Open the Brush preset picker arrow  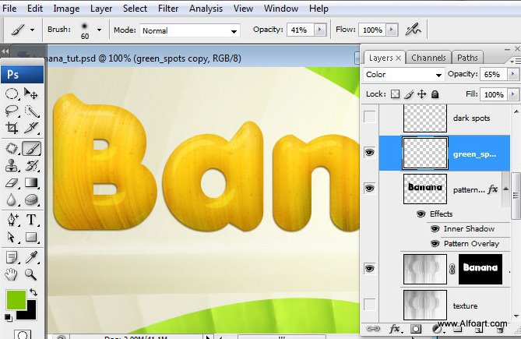click(x=99, y=30)
